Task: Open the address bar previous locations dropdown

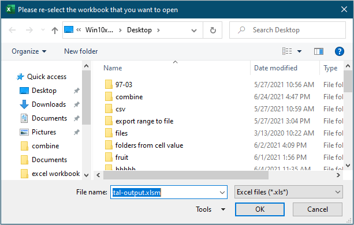Action: tap(193, 30)
